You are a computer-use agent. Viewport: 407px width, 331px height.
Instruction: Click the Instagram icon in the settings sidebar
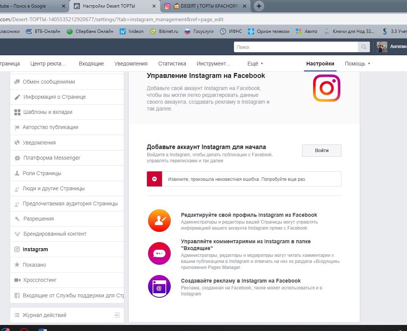tap(17, 249)
